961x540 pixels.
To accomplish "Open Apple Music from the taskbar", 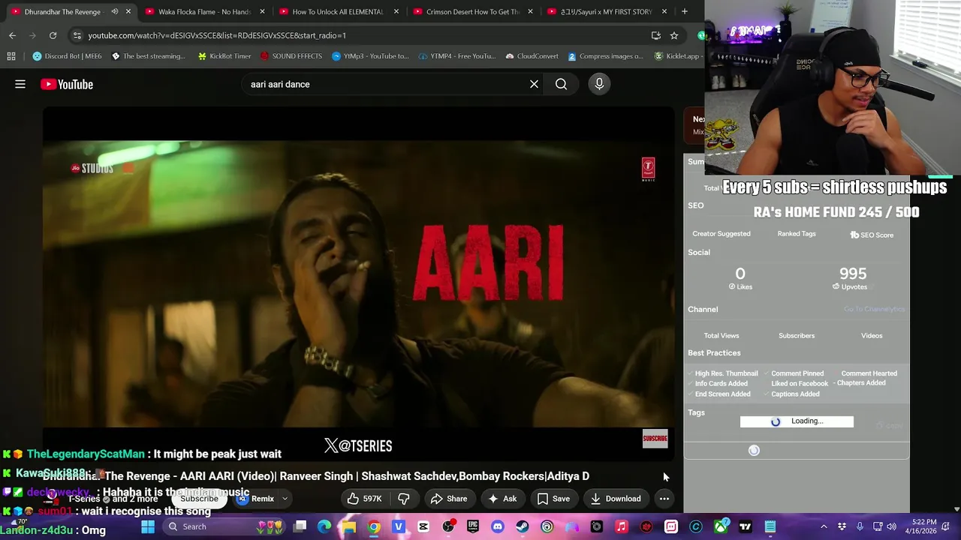I will pyautogui.click(x=621, y=526).
